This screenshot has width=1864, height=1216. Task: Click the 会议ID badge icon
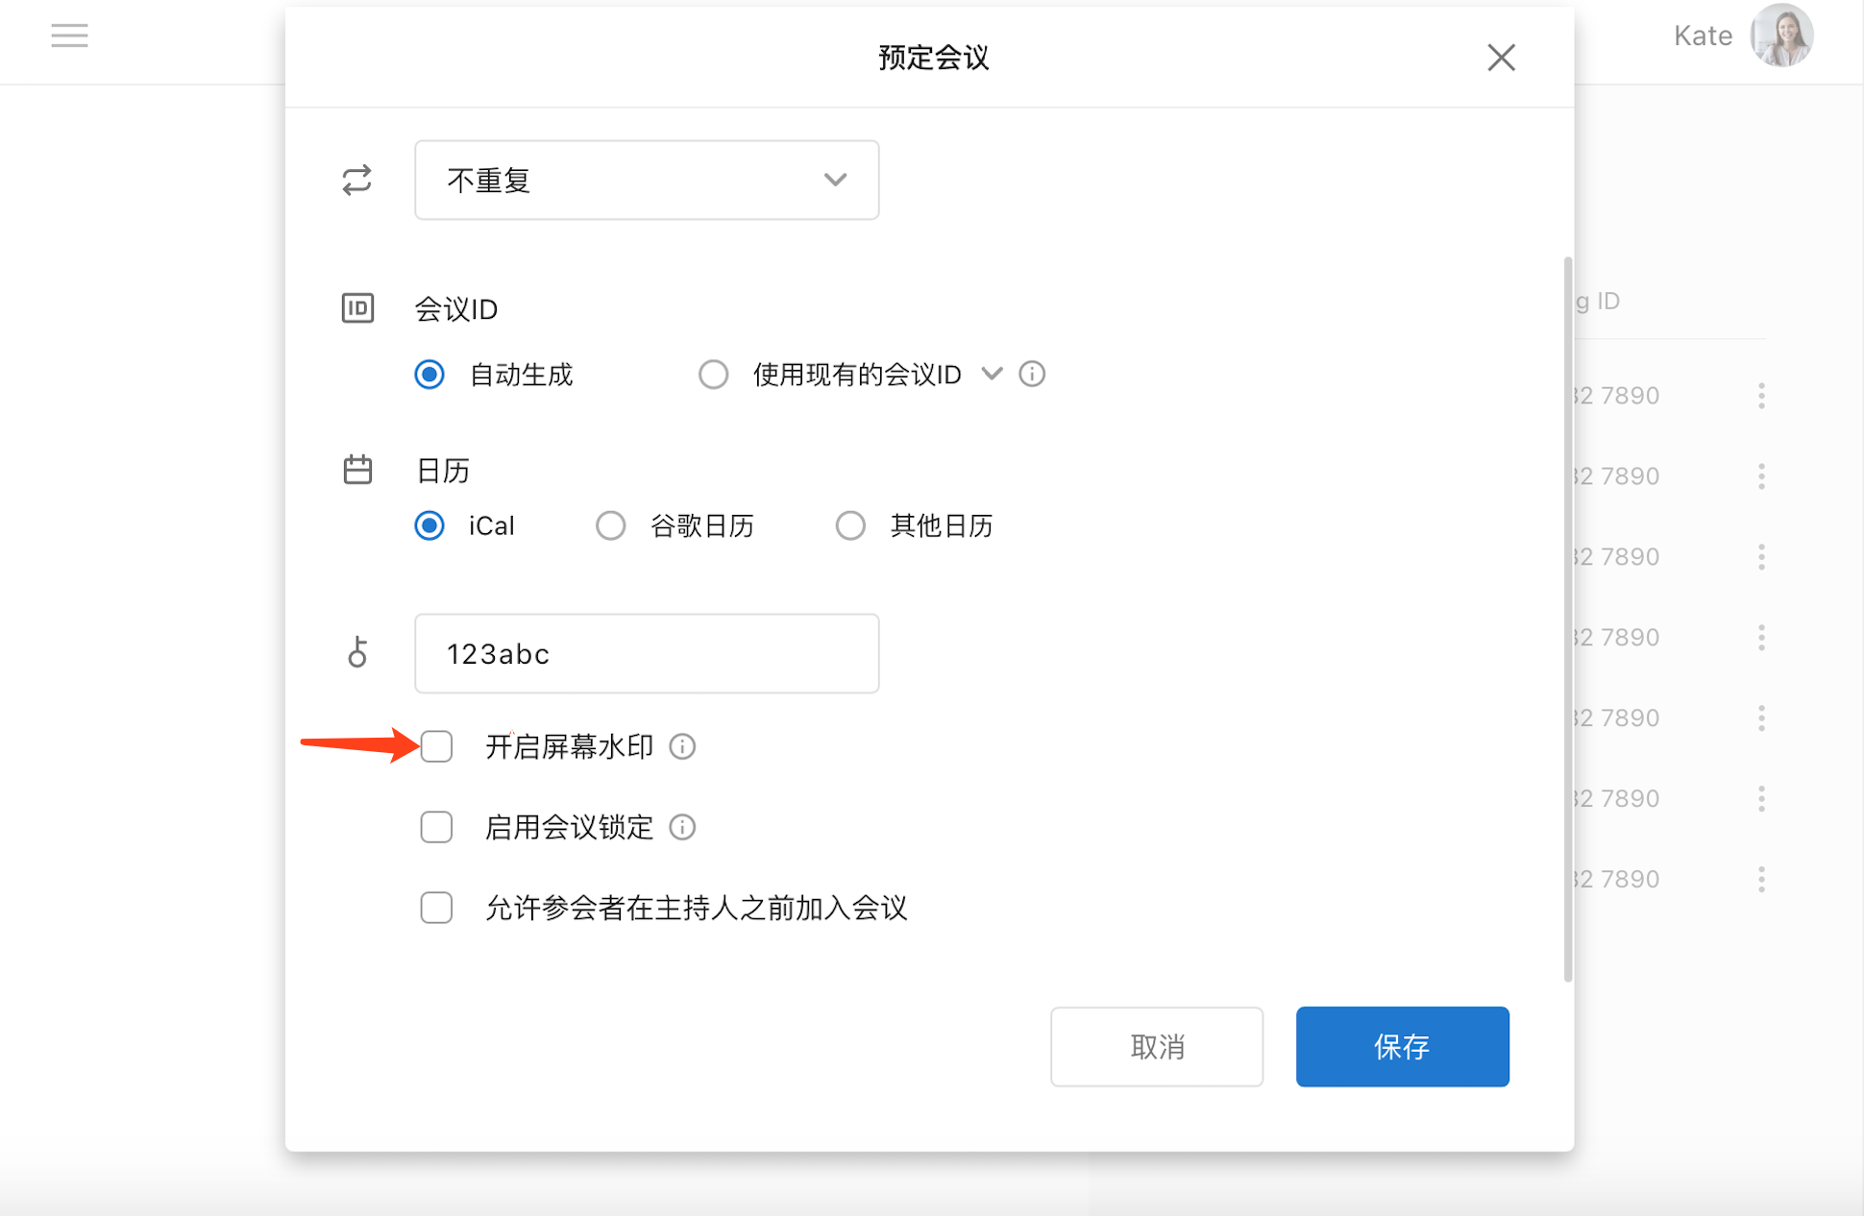[356, 308]
